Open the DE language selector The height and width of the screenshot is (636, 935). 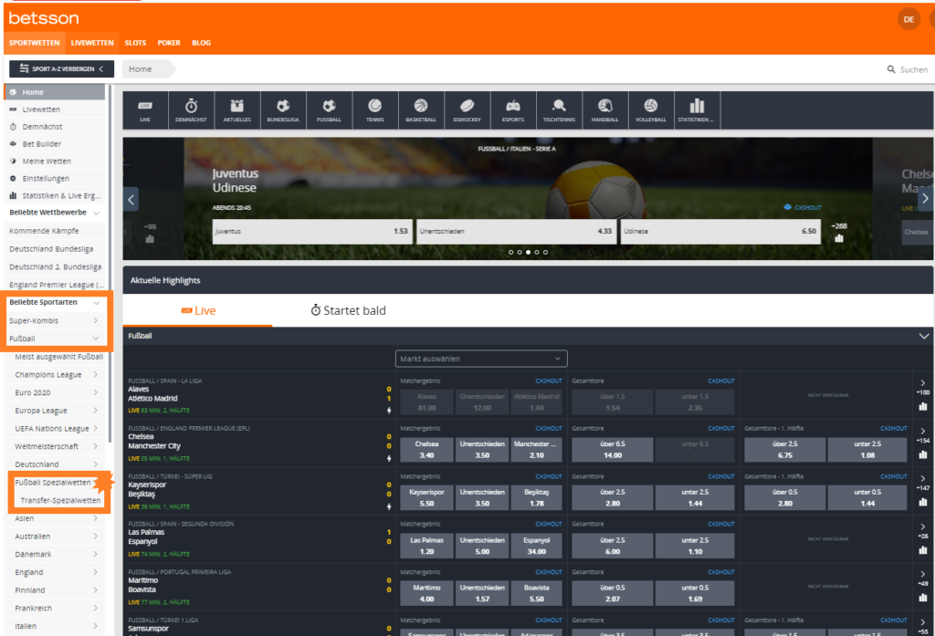click(909, 19)
